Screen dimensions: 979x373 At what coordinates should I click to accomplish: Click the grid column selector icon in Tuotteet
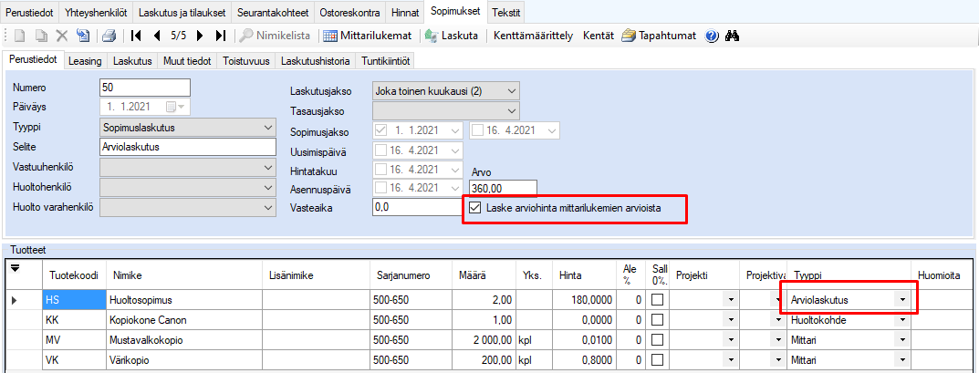click(15, 268)
